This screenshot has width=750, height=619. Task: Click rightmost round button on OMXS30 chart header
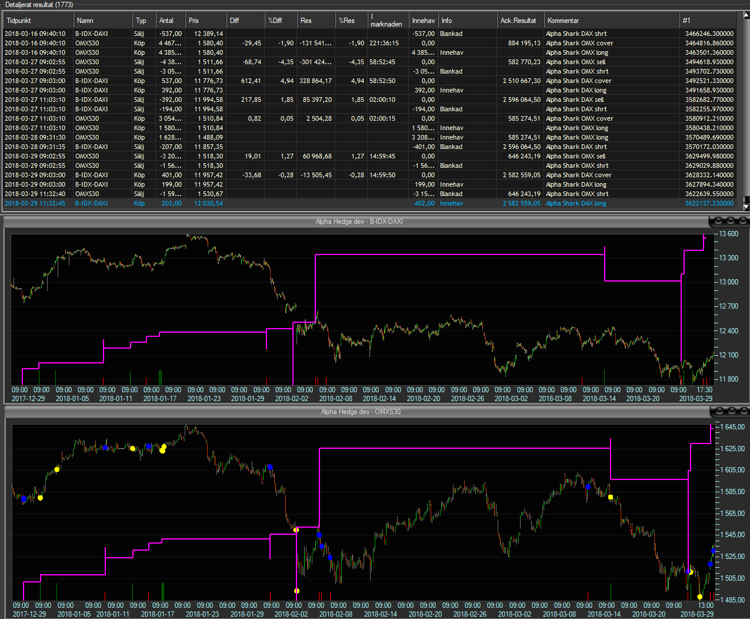click(x=743, y=411)
